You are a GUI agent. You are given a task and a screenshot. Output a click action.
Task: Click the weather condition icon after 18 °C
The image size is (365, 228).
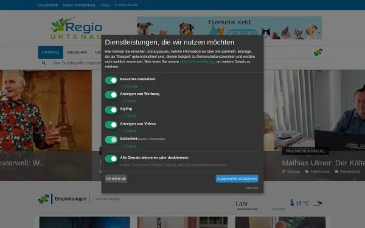tap(318, 203)
